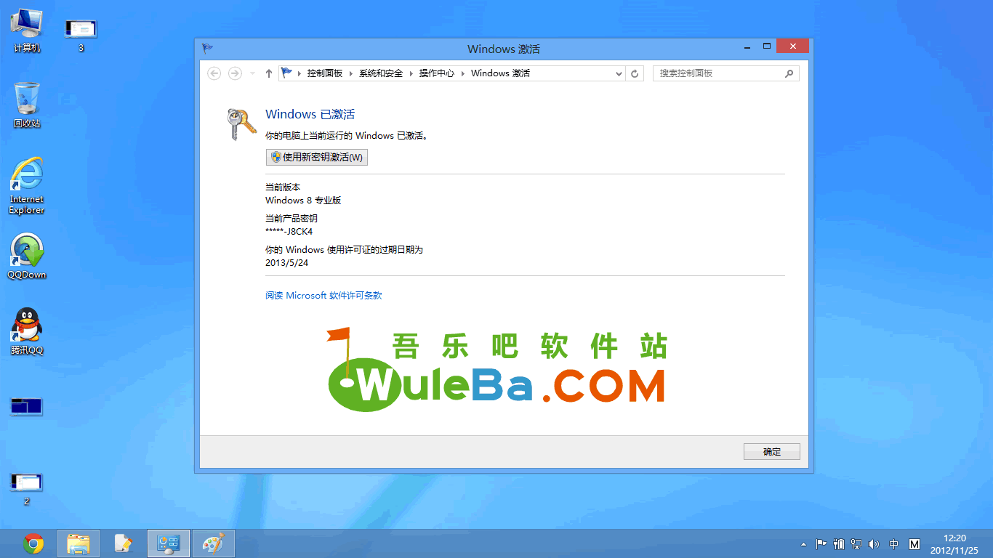Image resolution: width=993 pixels, height=558 pixels.
Task: Go forward with the navigation forward arrow
Action: coord(235,73)
